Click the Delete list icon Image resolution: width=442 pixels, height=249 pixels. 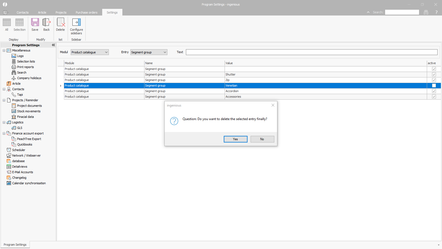[x=60, y=25]
